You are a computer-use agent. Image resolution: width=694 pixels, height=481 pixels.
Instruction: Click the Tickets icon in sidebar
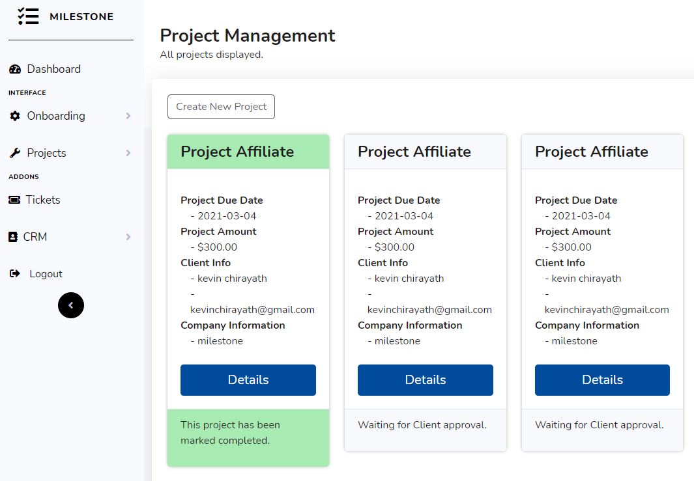click(14, 200)
